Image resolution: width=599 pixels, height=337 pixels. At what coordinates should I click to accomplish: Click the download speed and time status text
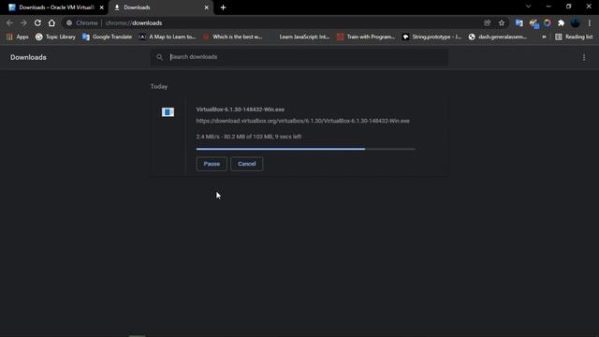(249, 137)
